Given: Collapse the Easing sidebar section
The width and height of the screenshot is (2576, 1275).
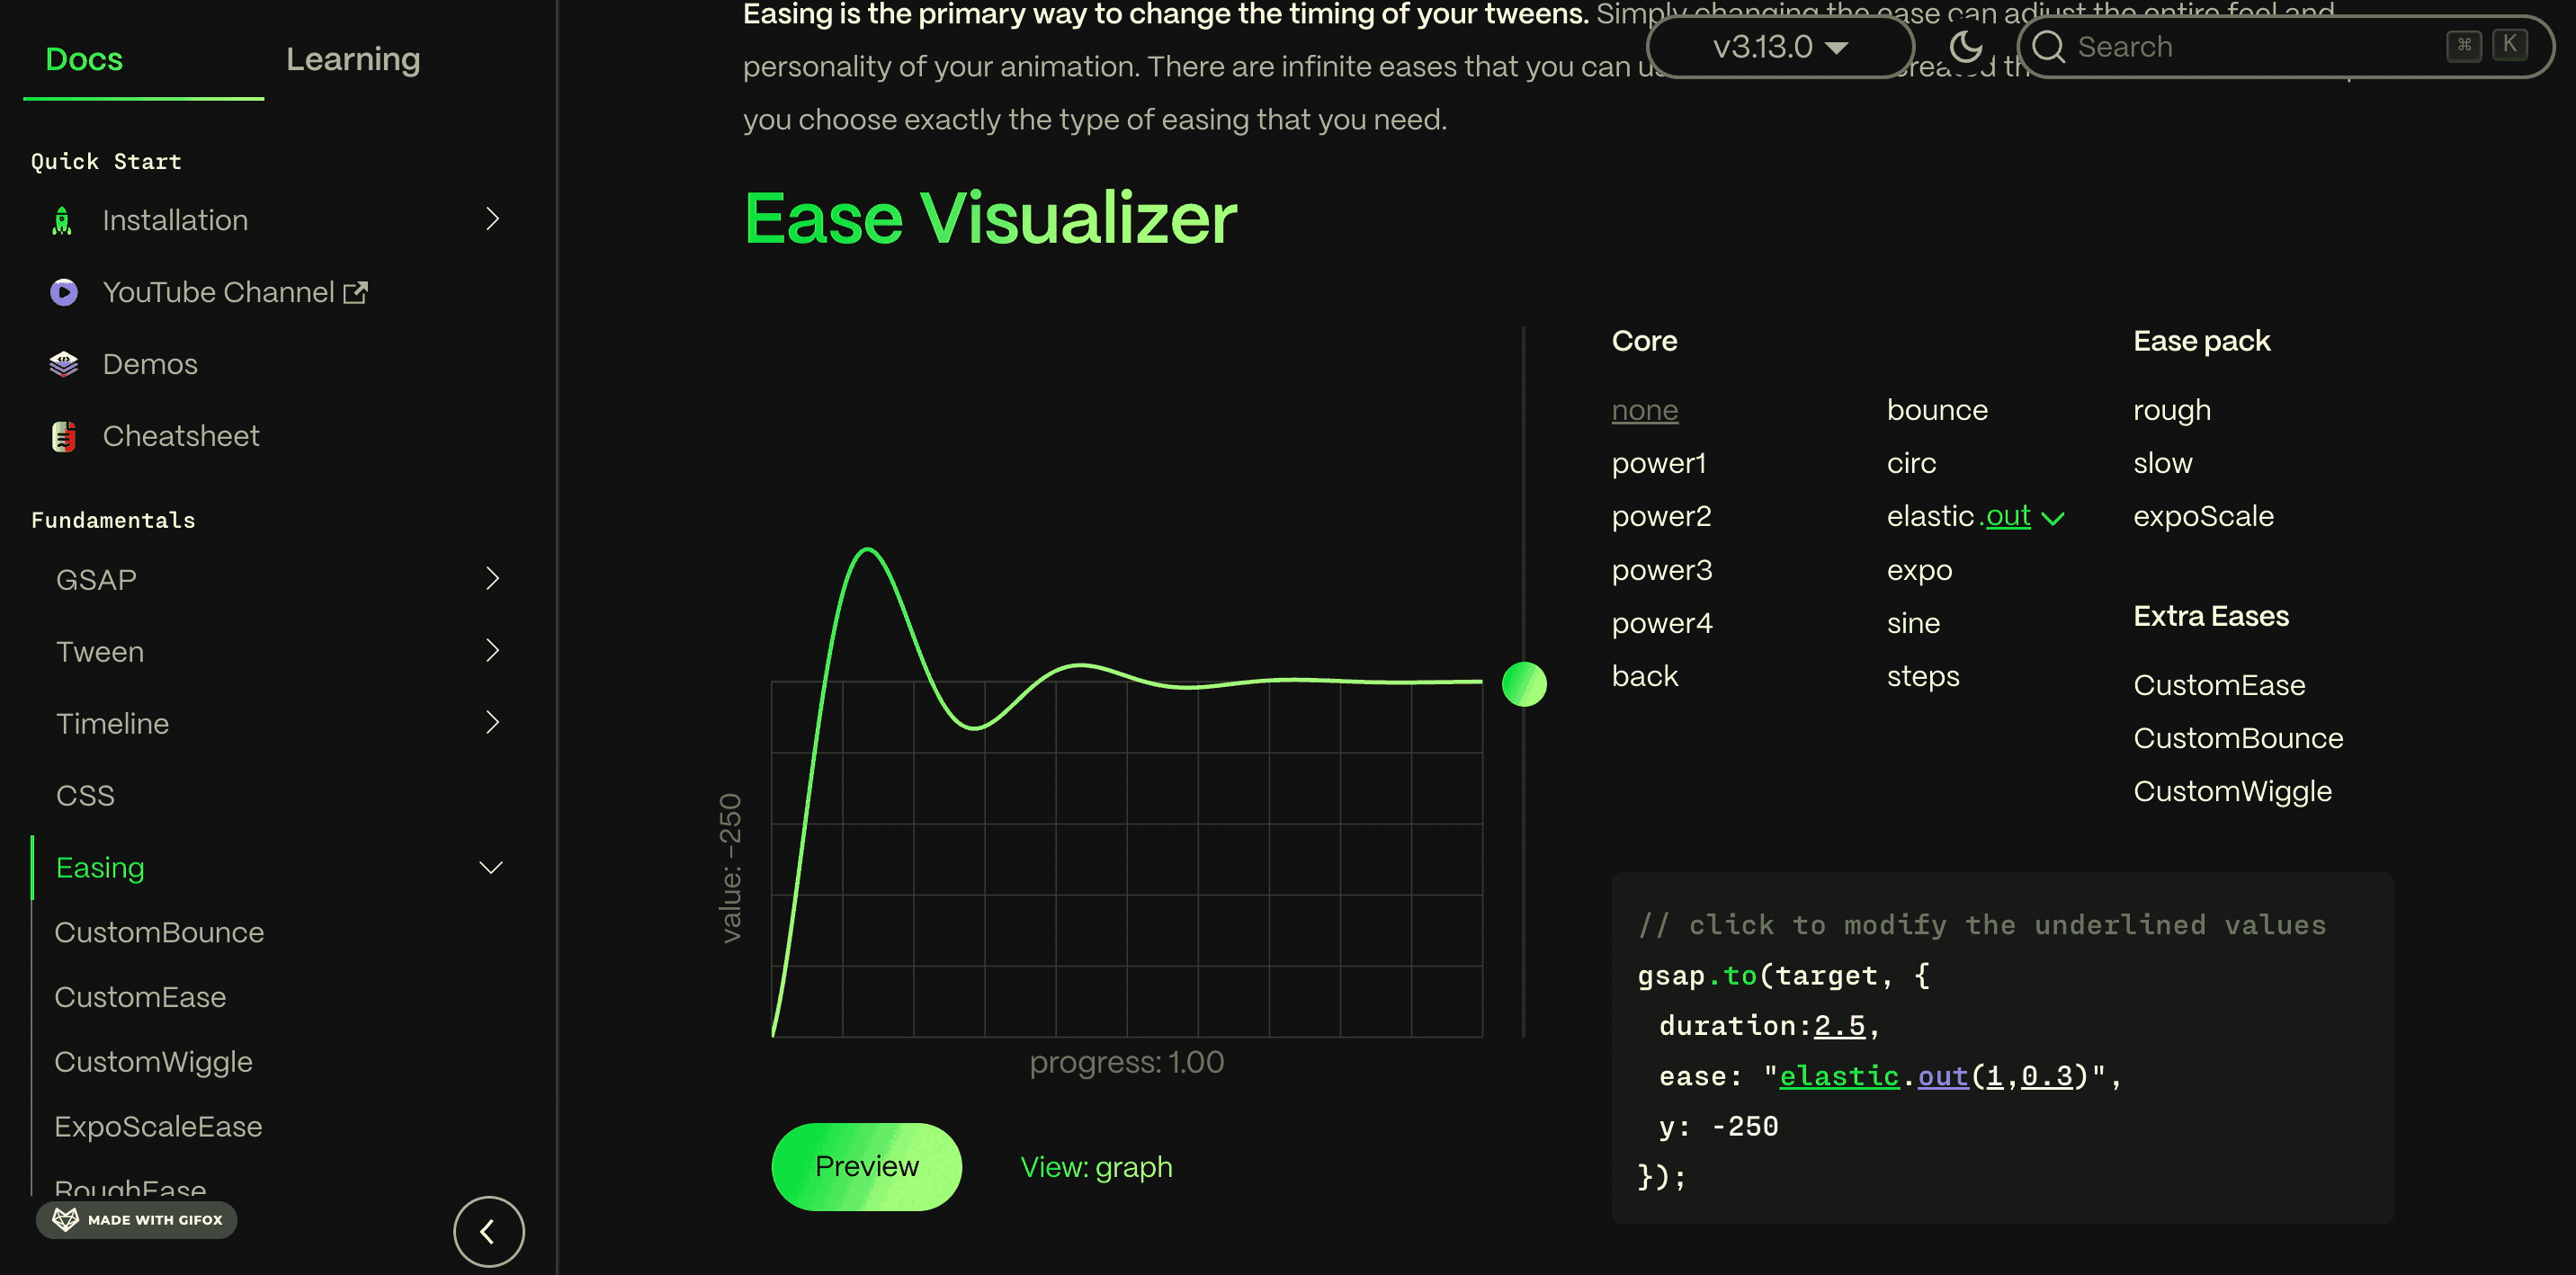Looking at the screenshot, I should coord(491,867).
